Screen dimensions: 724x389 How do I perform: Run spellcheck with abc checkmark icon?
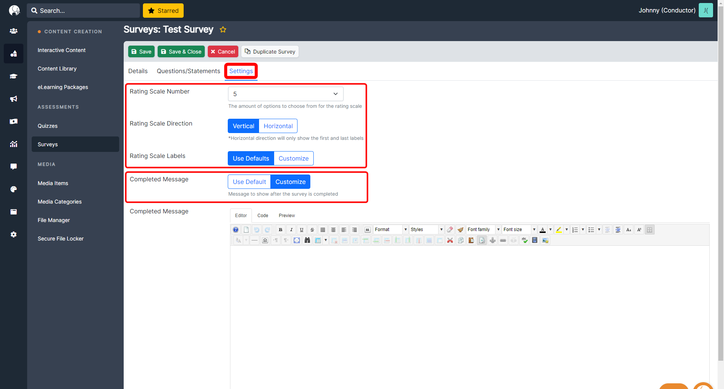(x=524, y=240)
